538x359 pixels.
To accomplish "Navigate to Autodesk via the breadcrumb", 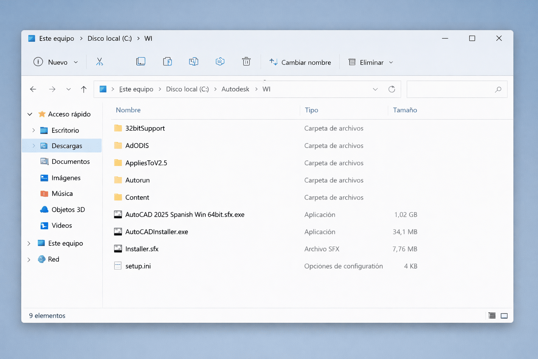I will tap(235, 89).
